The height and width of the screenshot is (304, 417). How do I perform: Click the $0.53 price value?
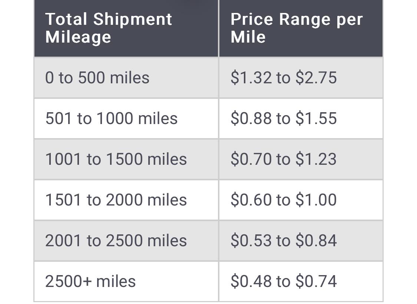click(x=251, y=241)
